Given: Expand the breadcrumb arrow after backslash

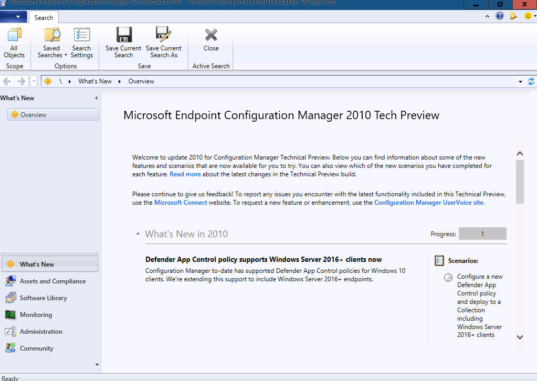Looking at the screenshot, I should (x=69, y=81).
